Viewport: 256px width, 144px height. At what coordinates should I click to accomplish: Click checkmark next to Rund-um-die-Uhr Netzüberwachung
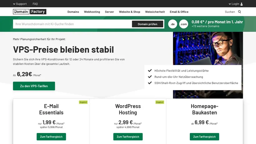pyautogui.click(x=150, y=77)
